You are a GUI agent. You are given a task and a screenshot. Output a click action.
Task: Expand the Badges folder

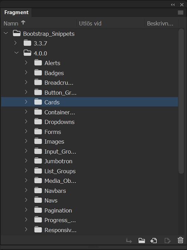tap(26, 72)
